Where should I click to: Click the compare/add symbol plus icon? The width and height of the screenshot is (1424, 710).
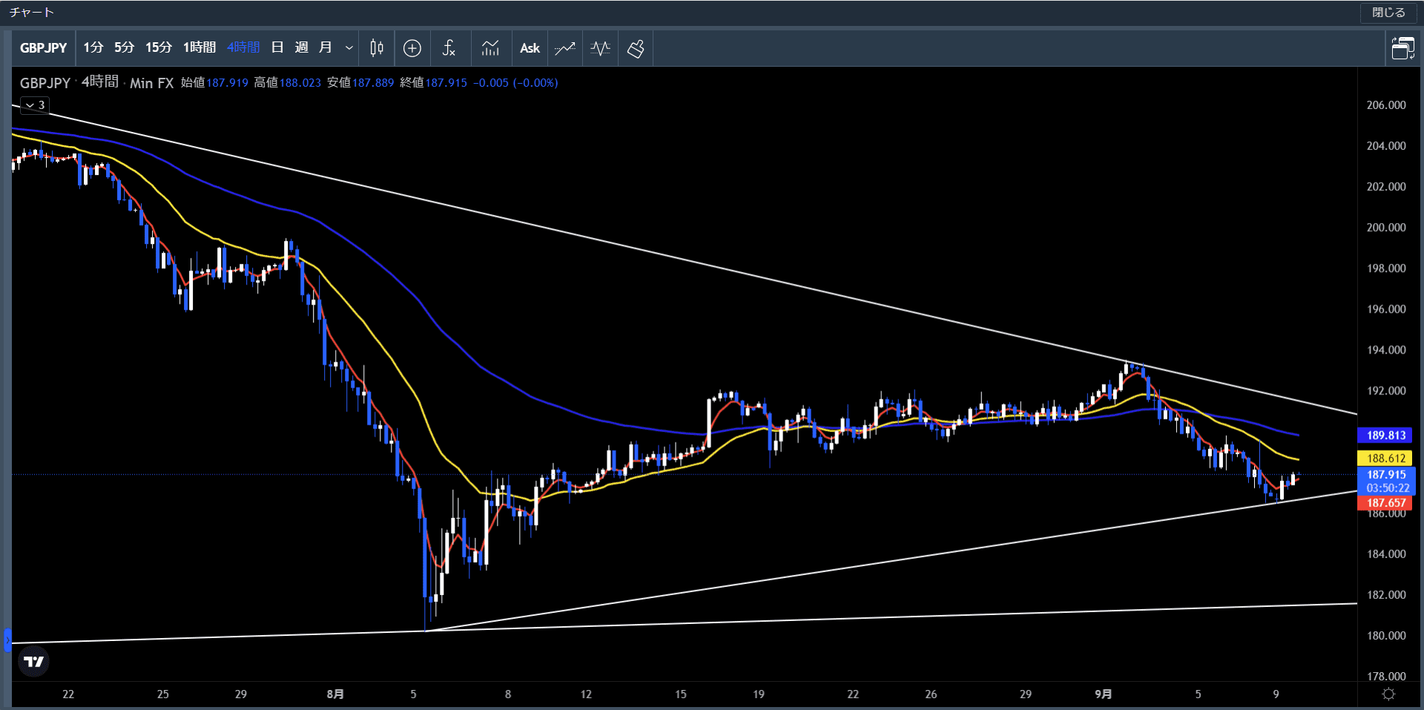[412, 48]
